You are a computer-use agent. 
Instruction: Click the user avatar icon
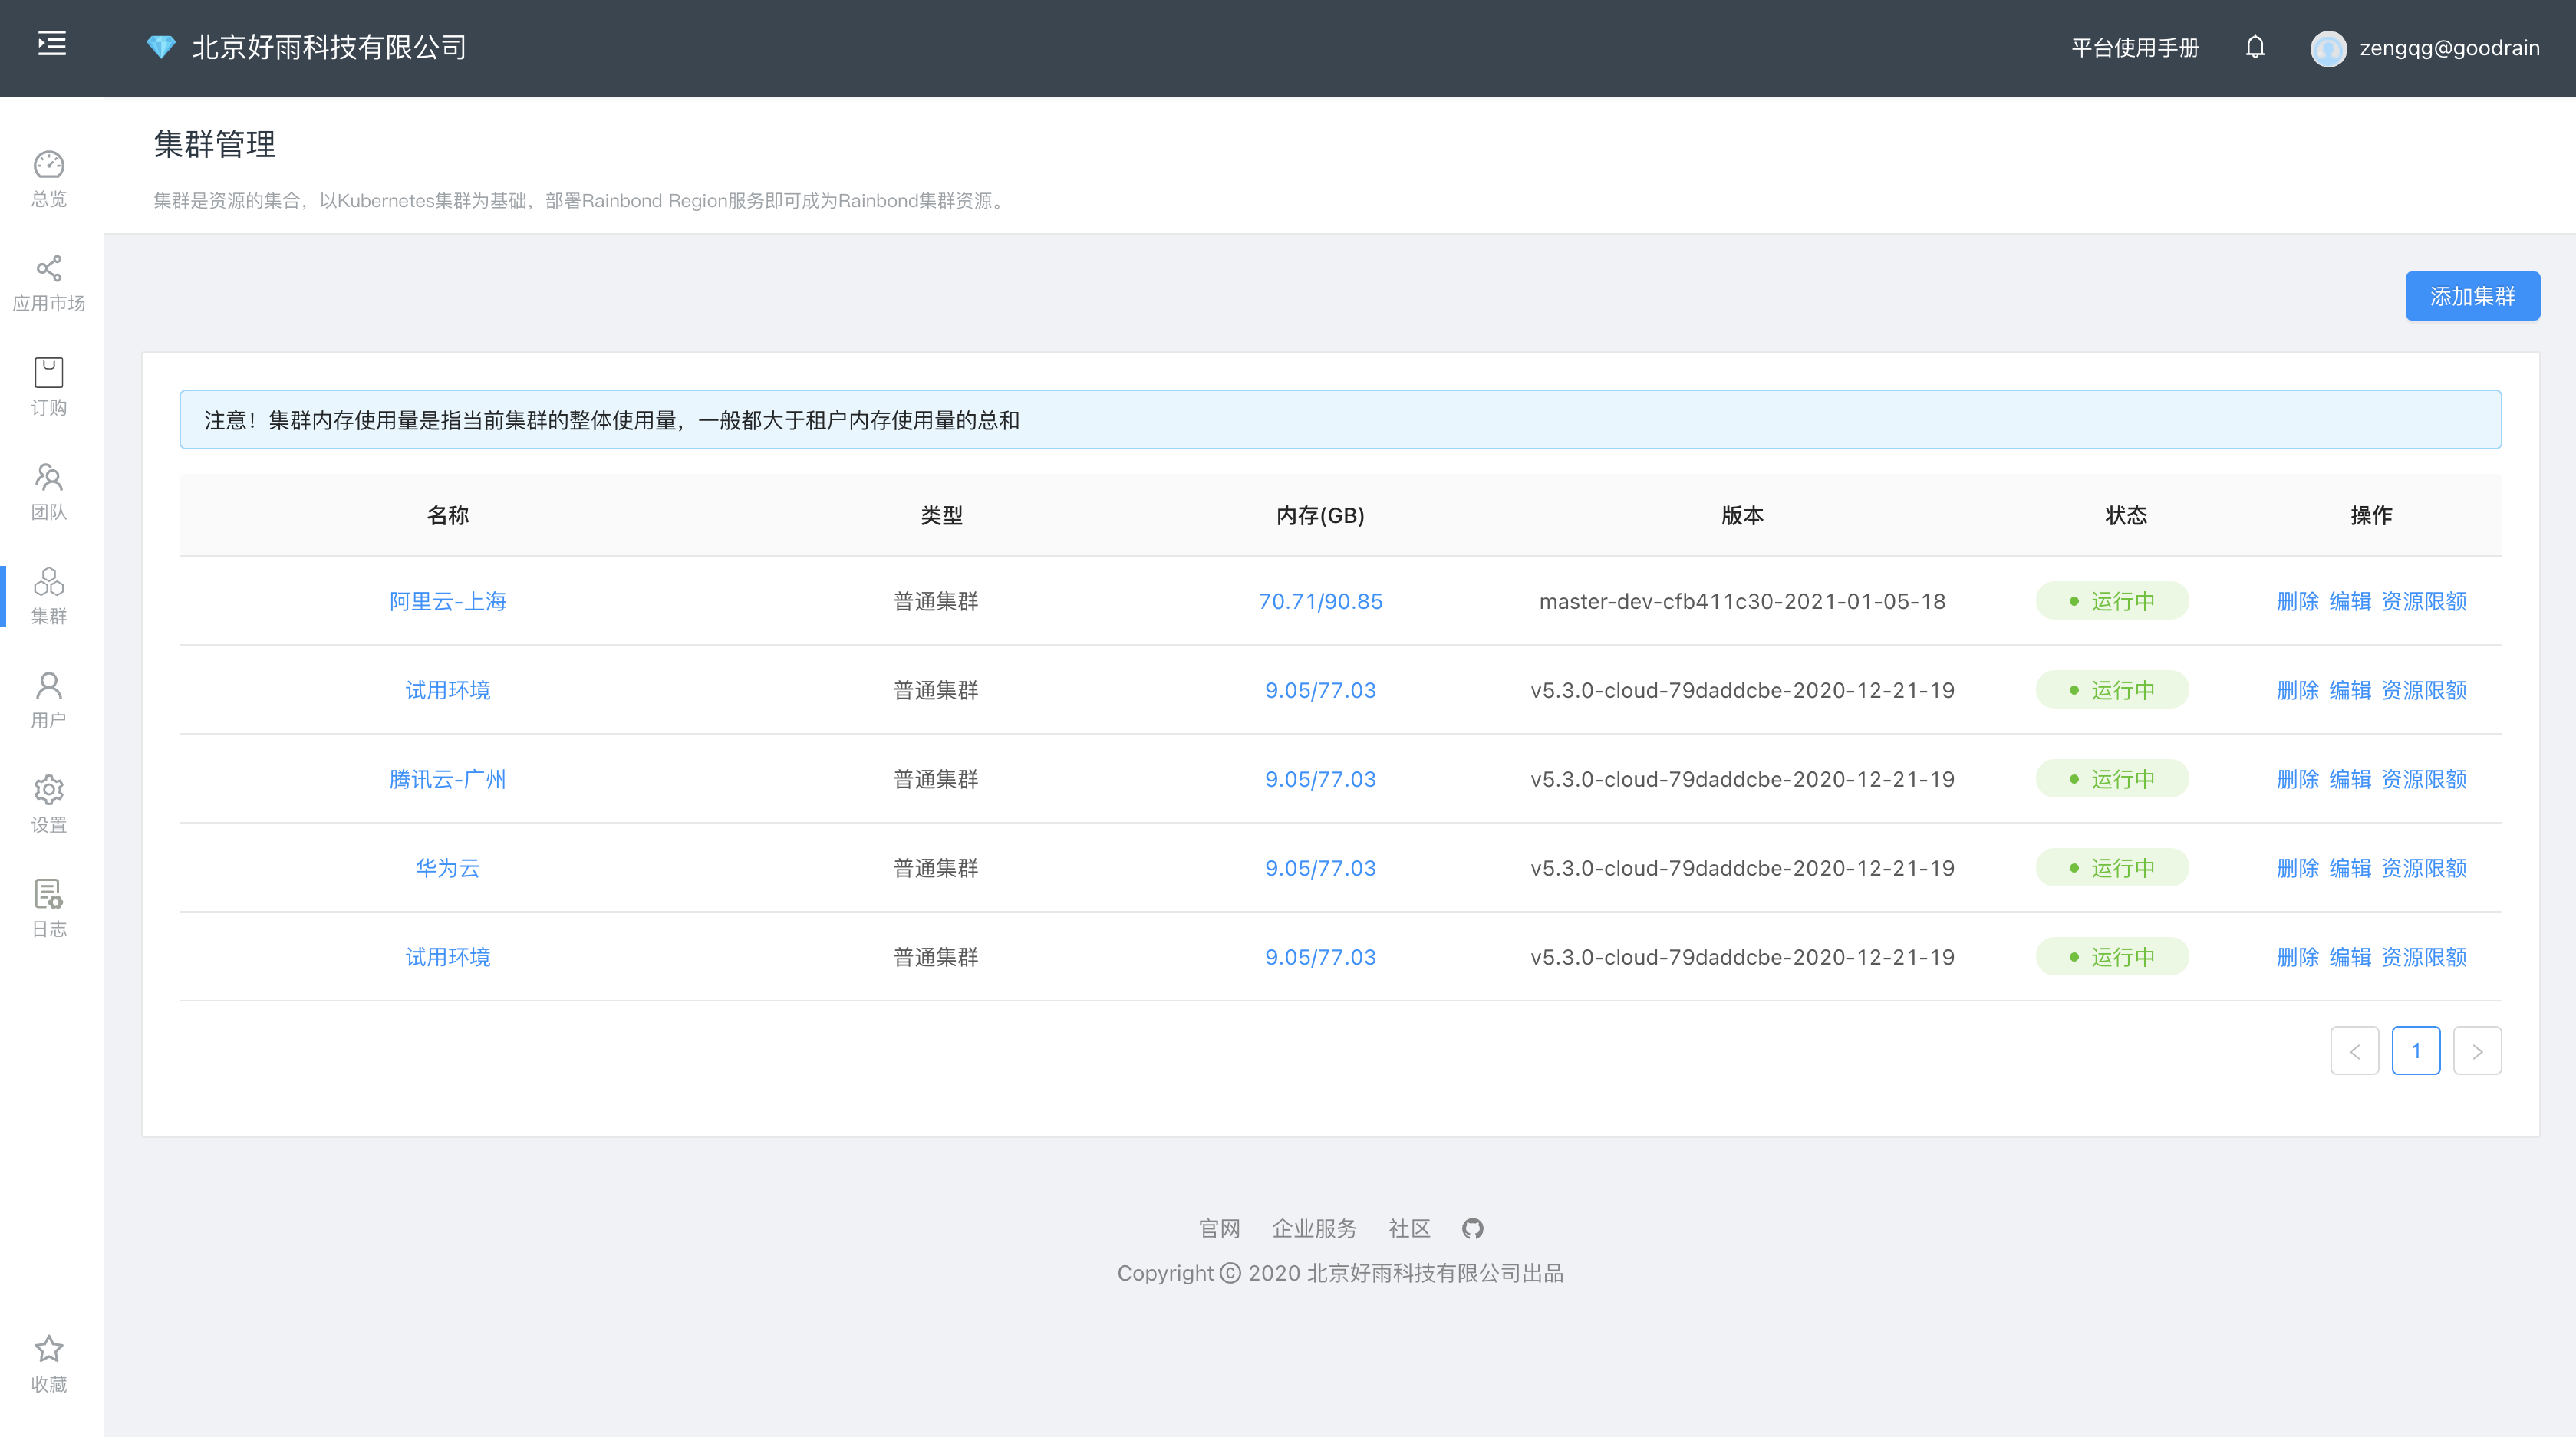(2328, 48)
